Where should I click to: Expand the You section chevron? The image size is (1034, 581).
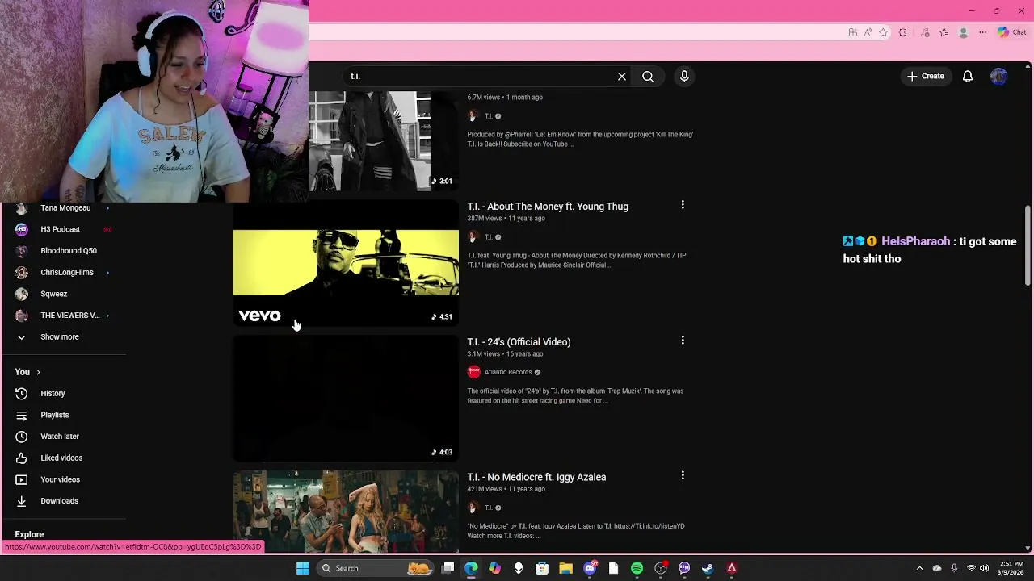coord(38,372)
